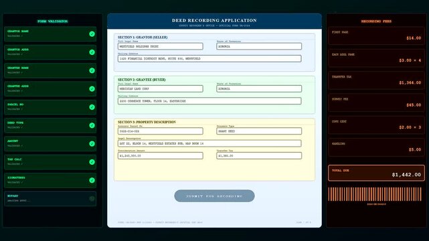The height and width of the screenshot is (241, 429).
Task: Click the Consideration Amount field
Action: 161,156
